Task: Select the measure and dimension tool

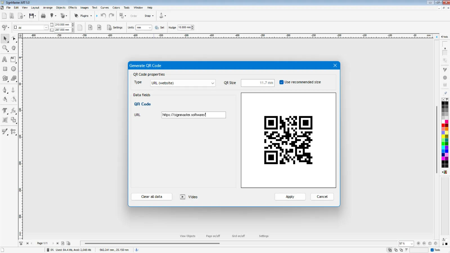Action: tap(13, 132)
